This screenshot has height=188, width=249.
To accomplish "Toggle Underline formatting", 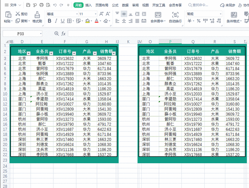I will click(63, 21).
